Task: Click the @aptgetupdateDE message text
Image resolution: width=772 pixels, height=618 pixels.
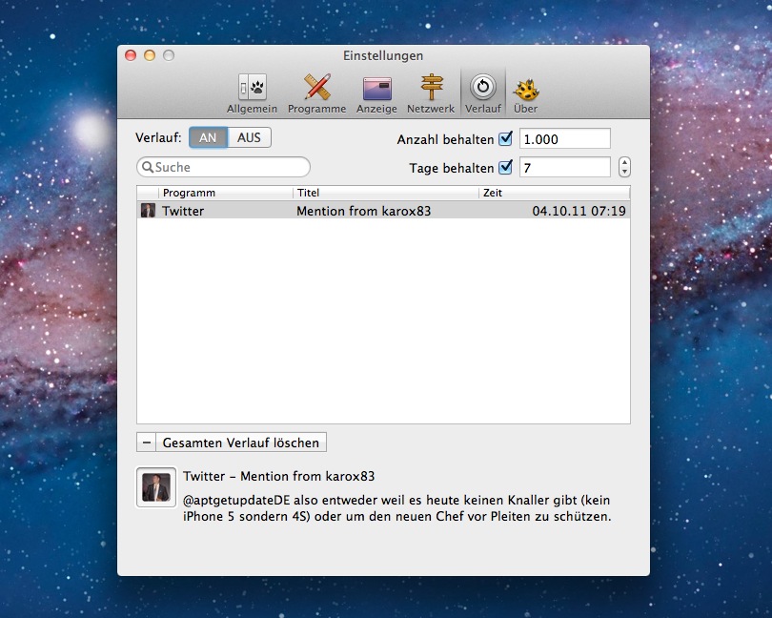Action: click(x=396, y=508)
